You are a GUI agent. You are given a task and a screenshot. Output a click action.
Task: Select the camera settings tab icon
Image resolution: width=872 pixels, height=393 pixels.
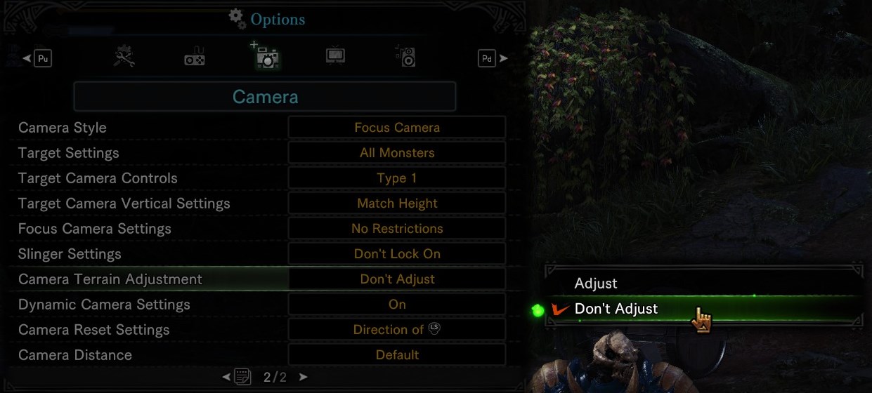point(266,55)
